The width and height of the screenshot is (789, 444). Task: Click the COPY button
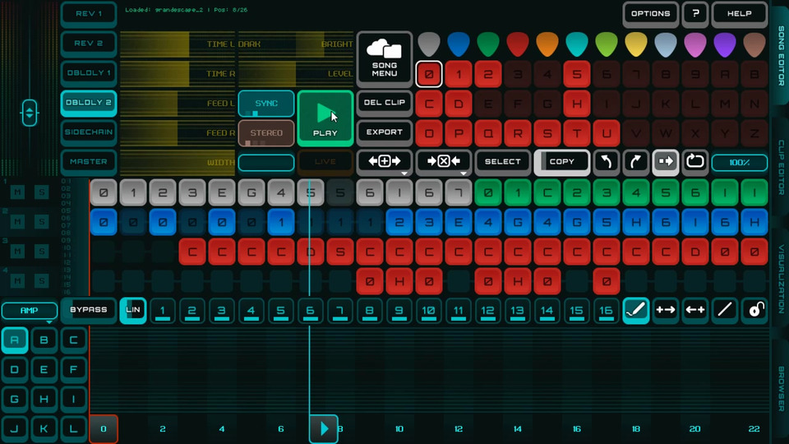click(561, 162)
